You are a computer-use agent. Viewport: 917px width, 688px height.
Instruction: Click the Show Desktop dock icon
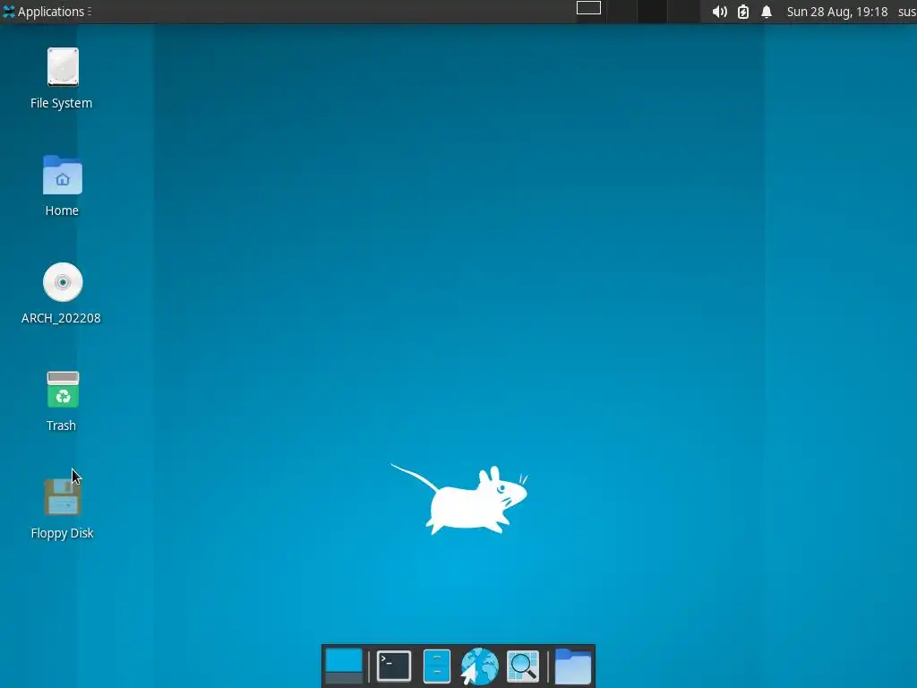(344, 666)
